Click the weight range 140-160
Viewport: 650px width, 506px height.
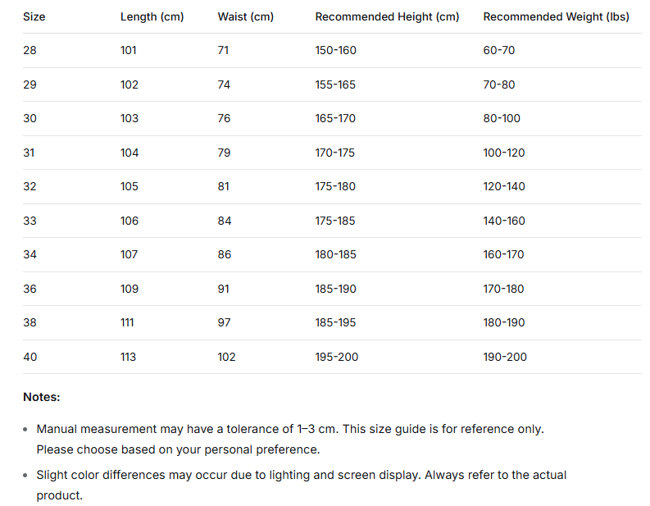tap(504, 221)
